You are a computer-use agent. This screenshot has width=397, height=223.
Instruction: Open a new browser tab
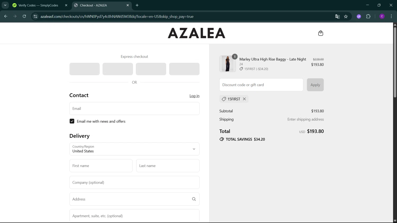tap(137, 5)
